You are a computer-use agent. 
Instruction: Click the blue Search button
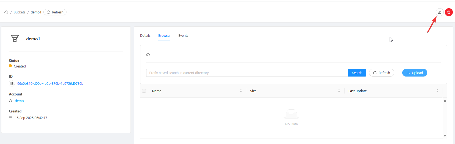tap(357, 73)
